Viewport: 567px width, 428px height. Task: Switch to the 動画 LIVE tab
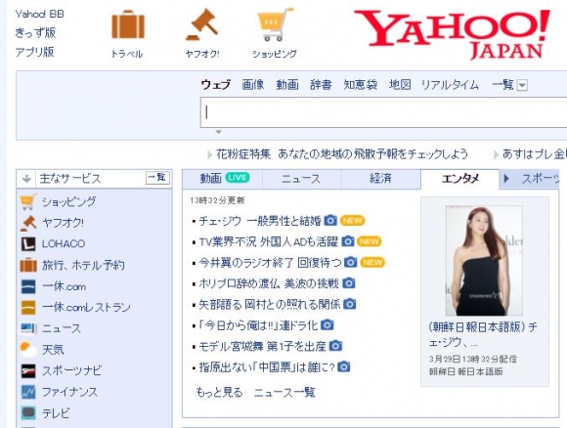pos(222,178)
